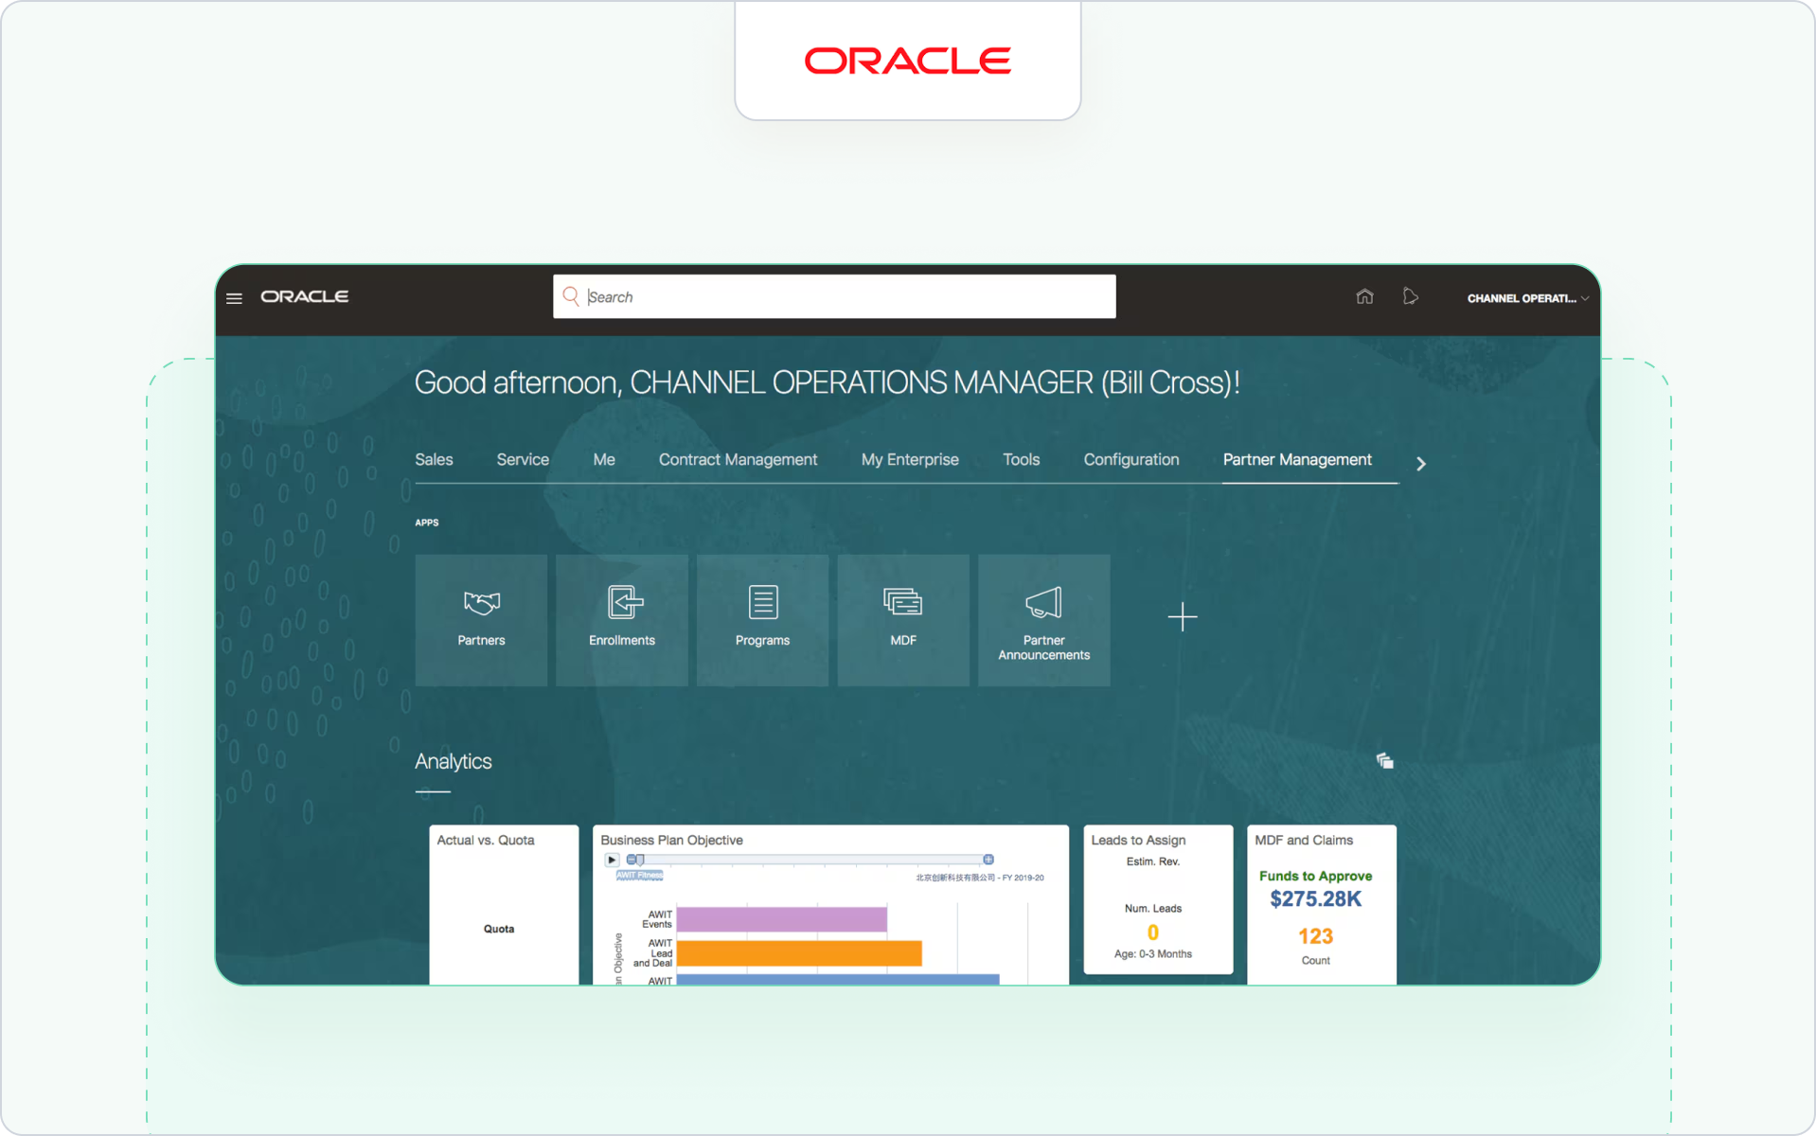
Task: Click the Num. Leads value 0
Action: click(1152, 932)
